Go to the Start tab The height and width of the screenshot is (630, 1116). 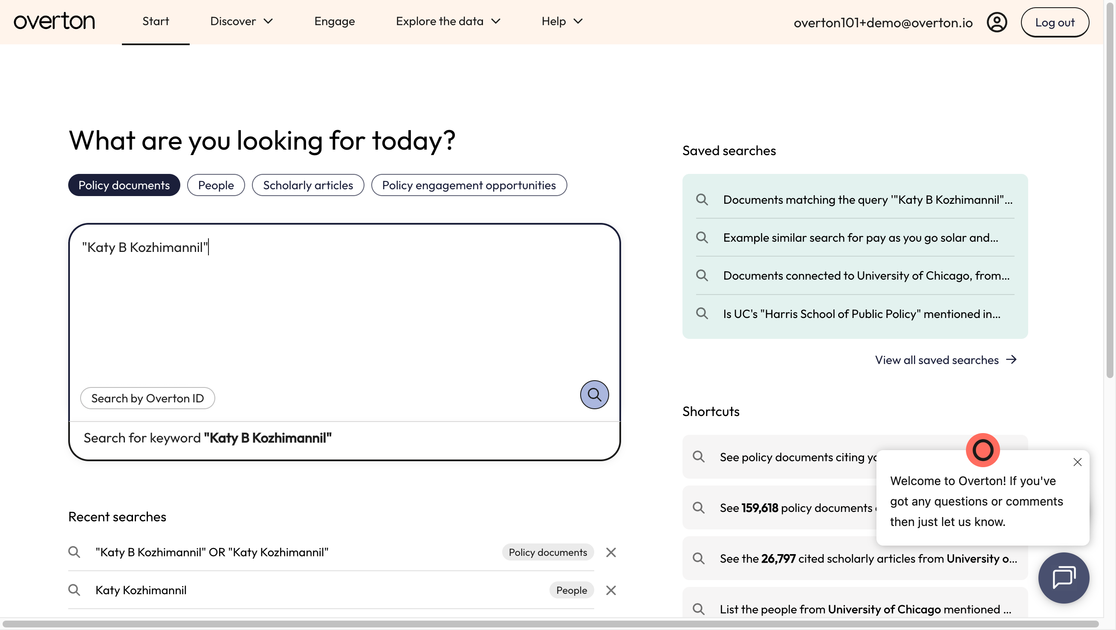point(156,21)
